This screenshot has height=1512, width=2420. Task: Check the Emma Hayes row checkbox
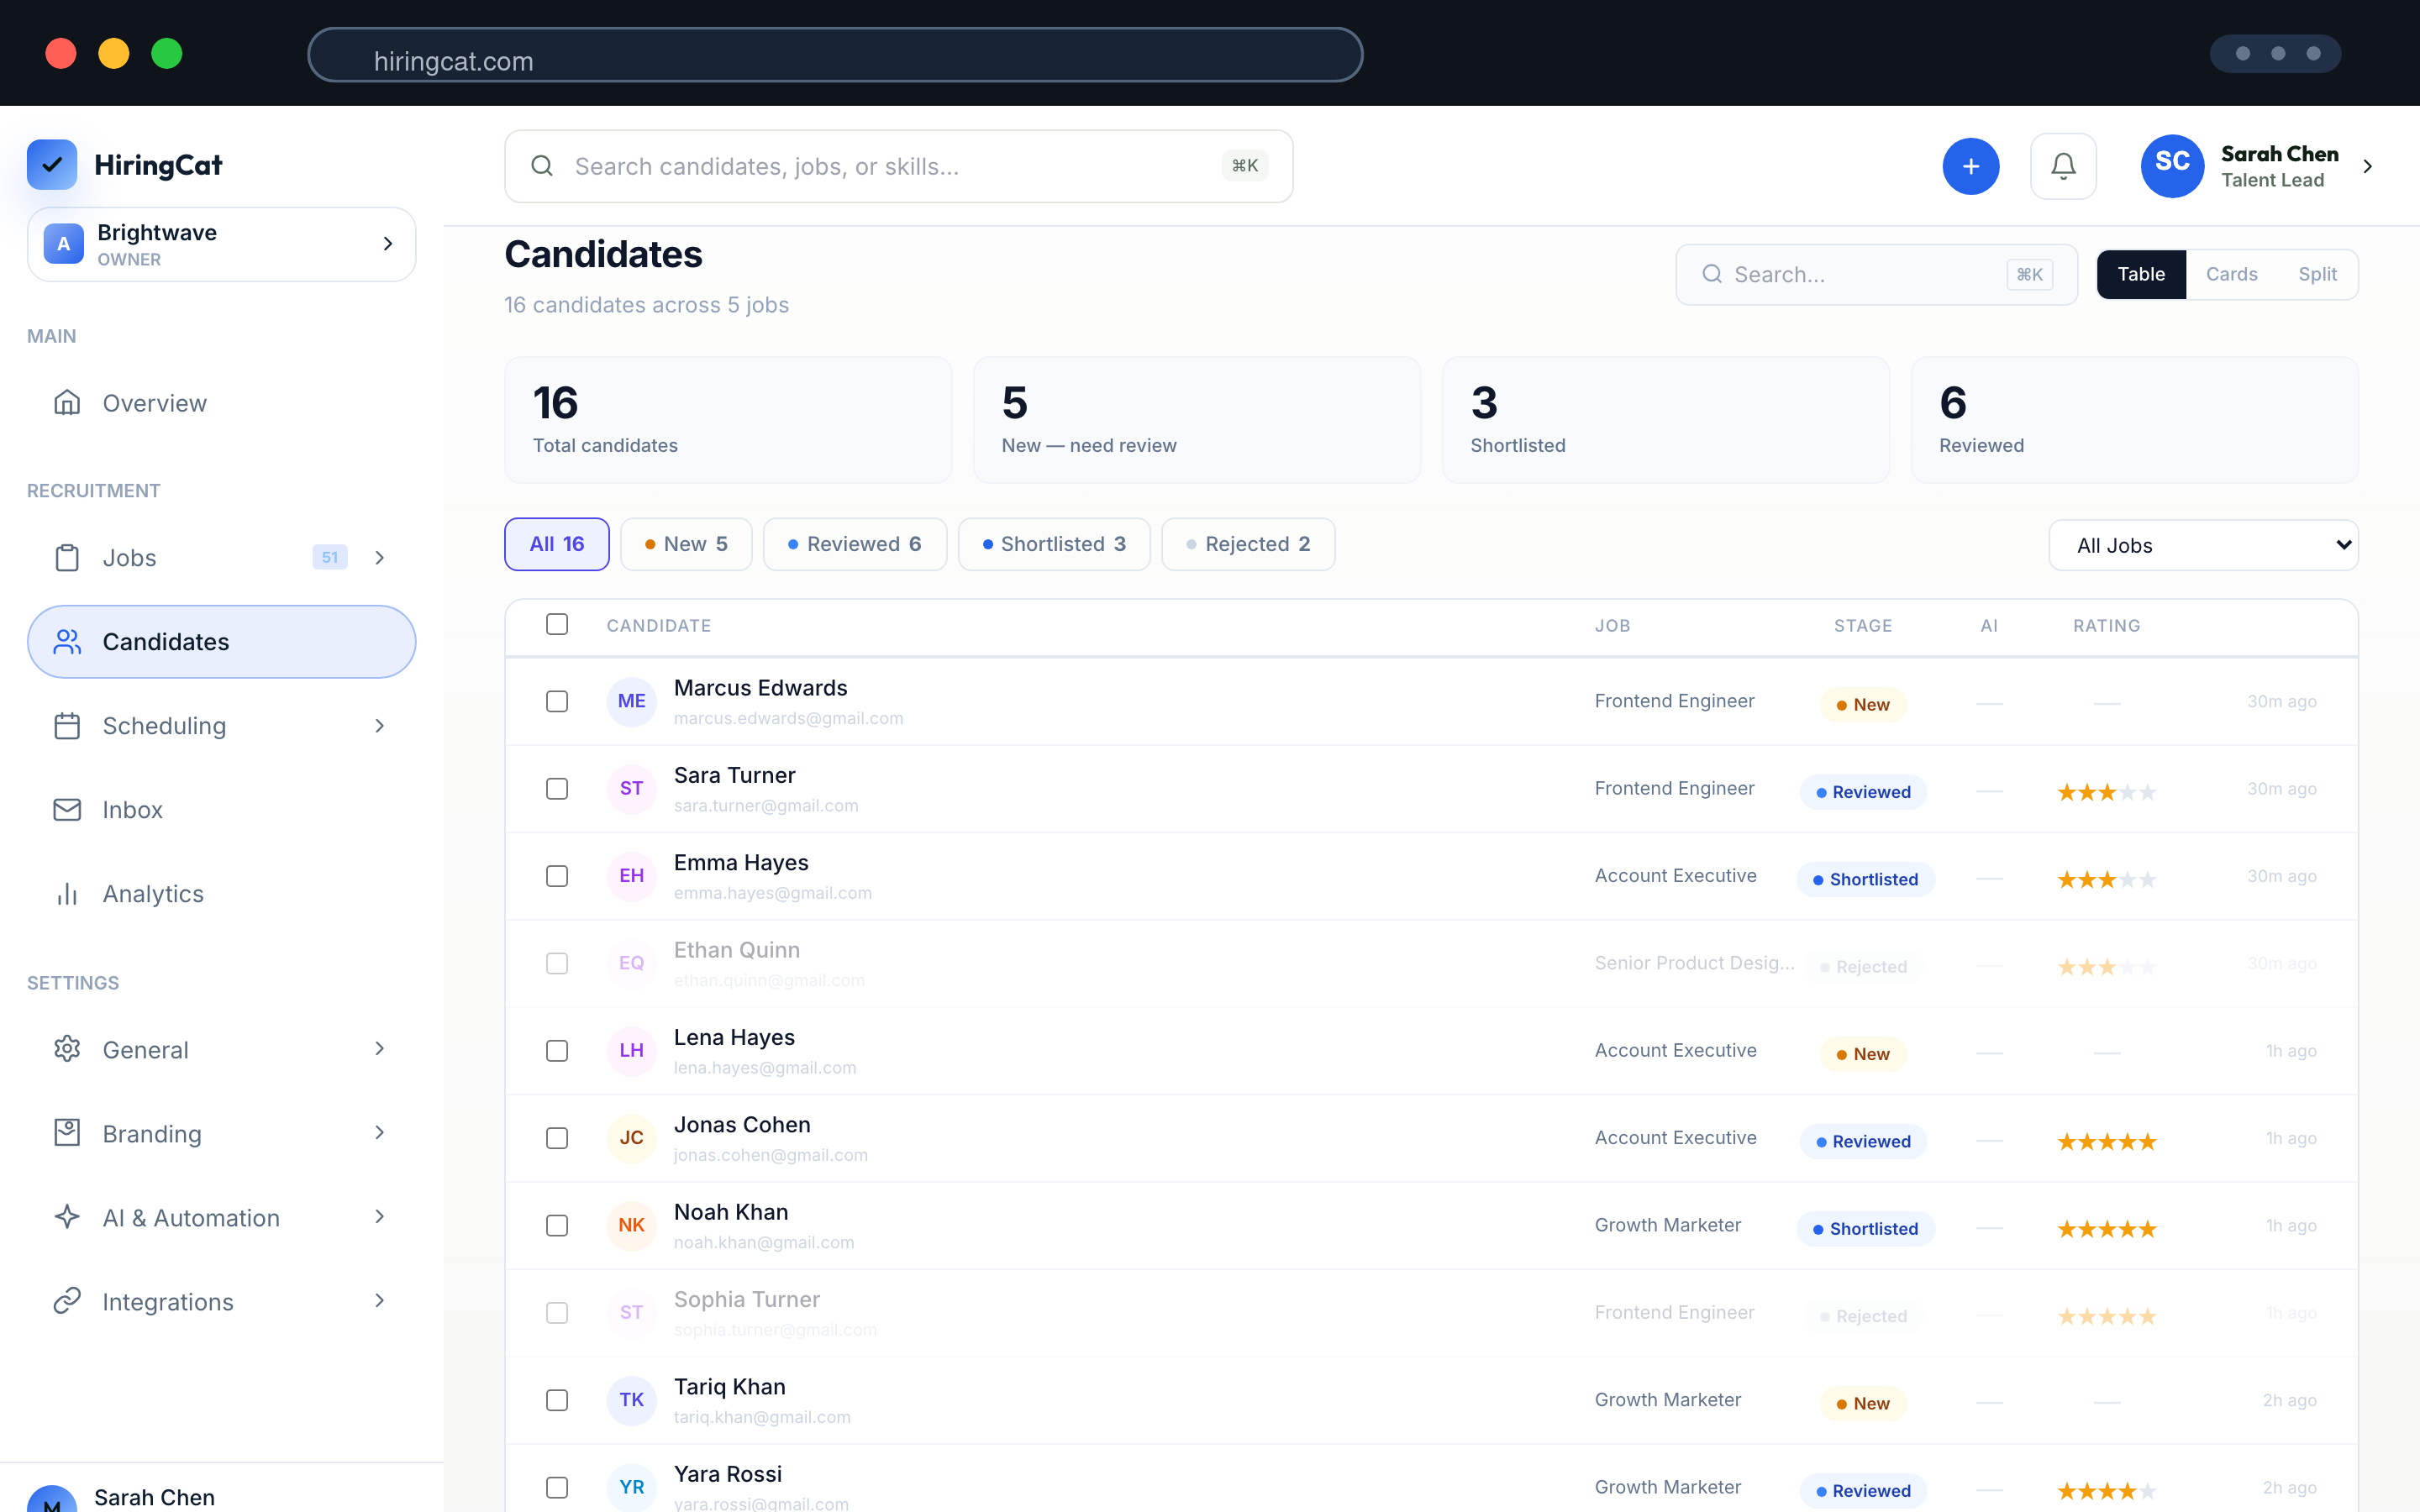tap(557, 876)
